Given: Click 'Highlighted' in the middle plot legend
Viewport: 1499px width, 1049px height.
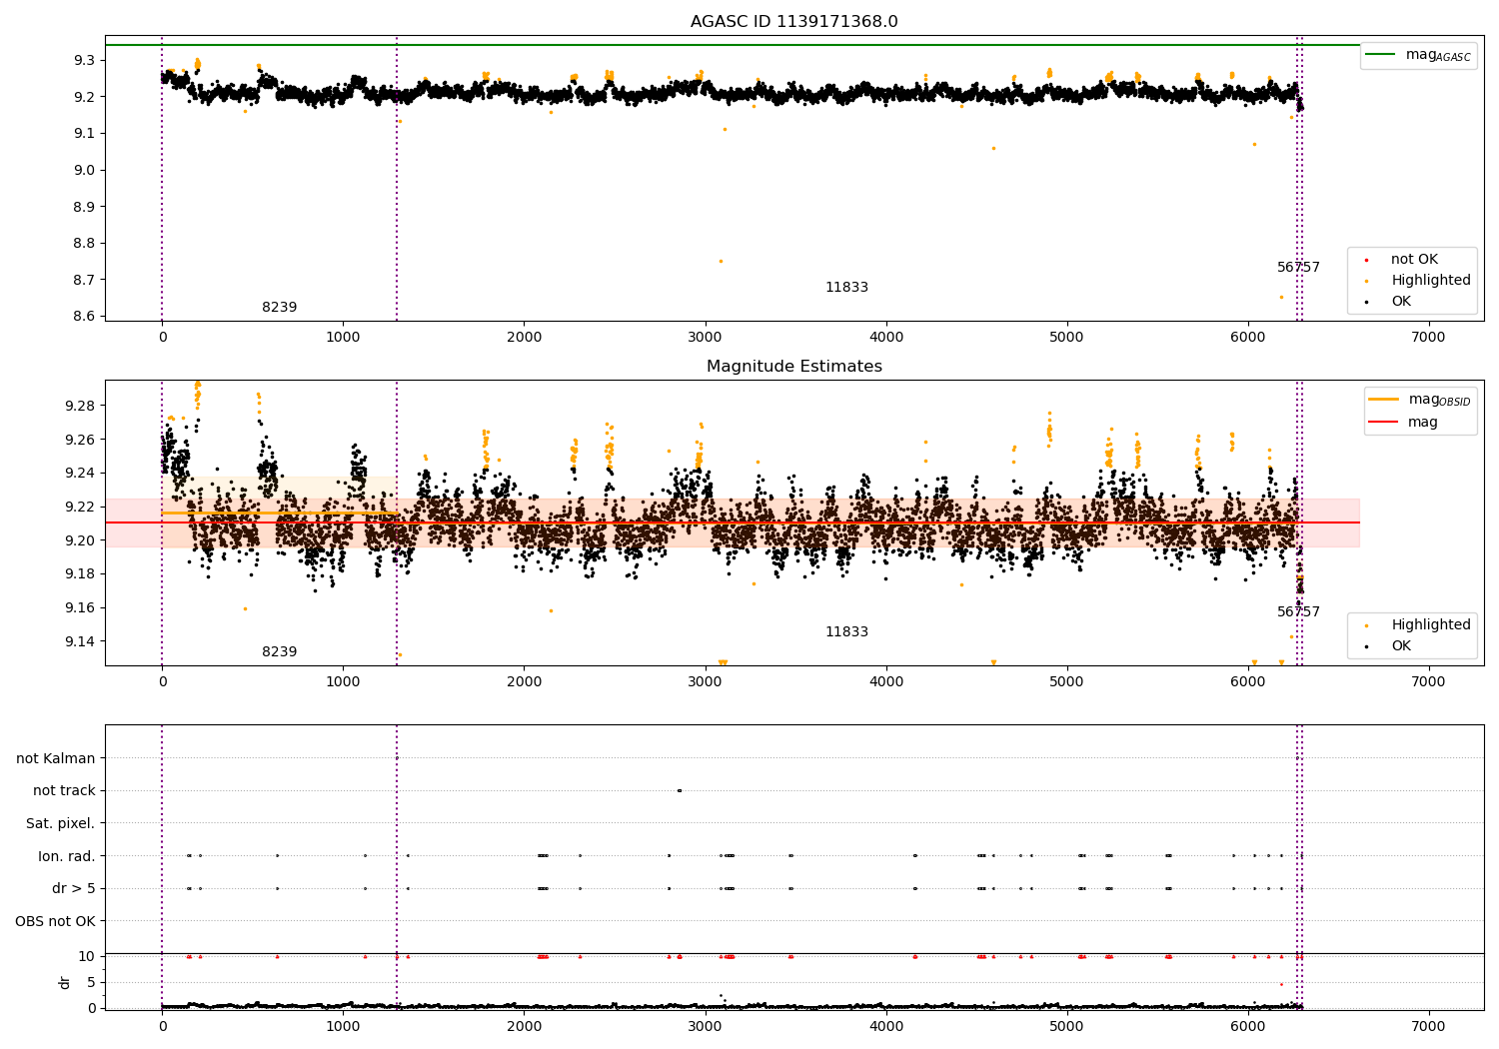Looking at the screenshot, I should (x=1431, y=624).
